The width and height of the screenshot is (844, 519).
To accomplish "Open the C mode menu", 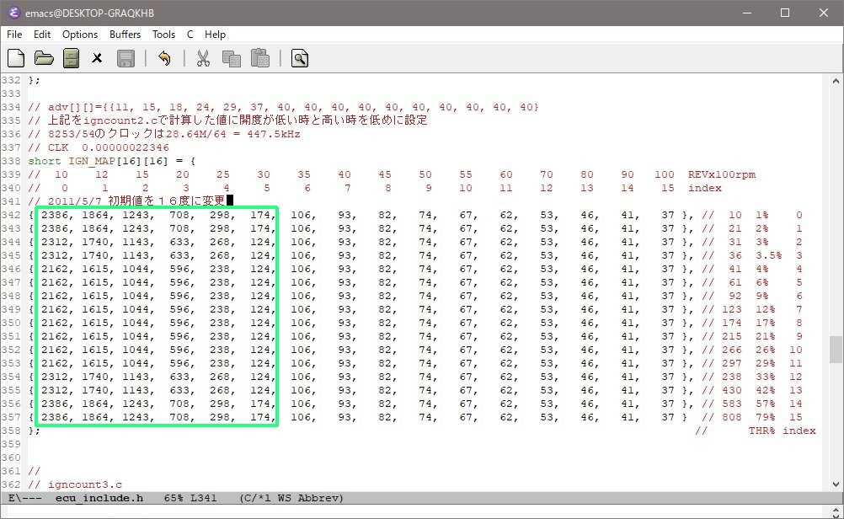I will [190, 35].
